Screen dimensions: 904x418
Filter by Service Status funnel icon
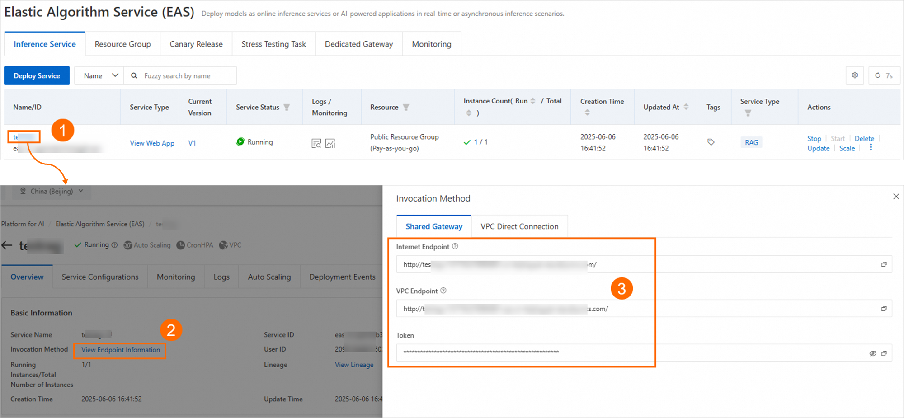click(287, 107)
